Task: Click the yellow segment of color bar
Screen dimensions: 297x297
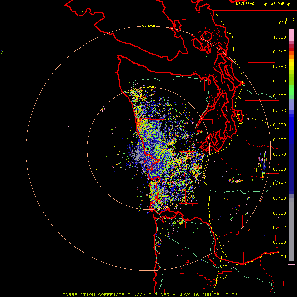Action: 291,65
